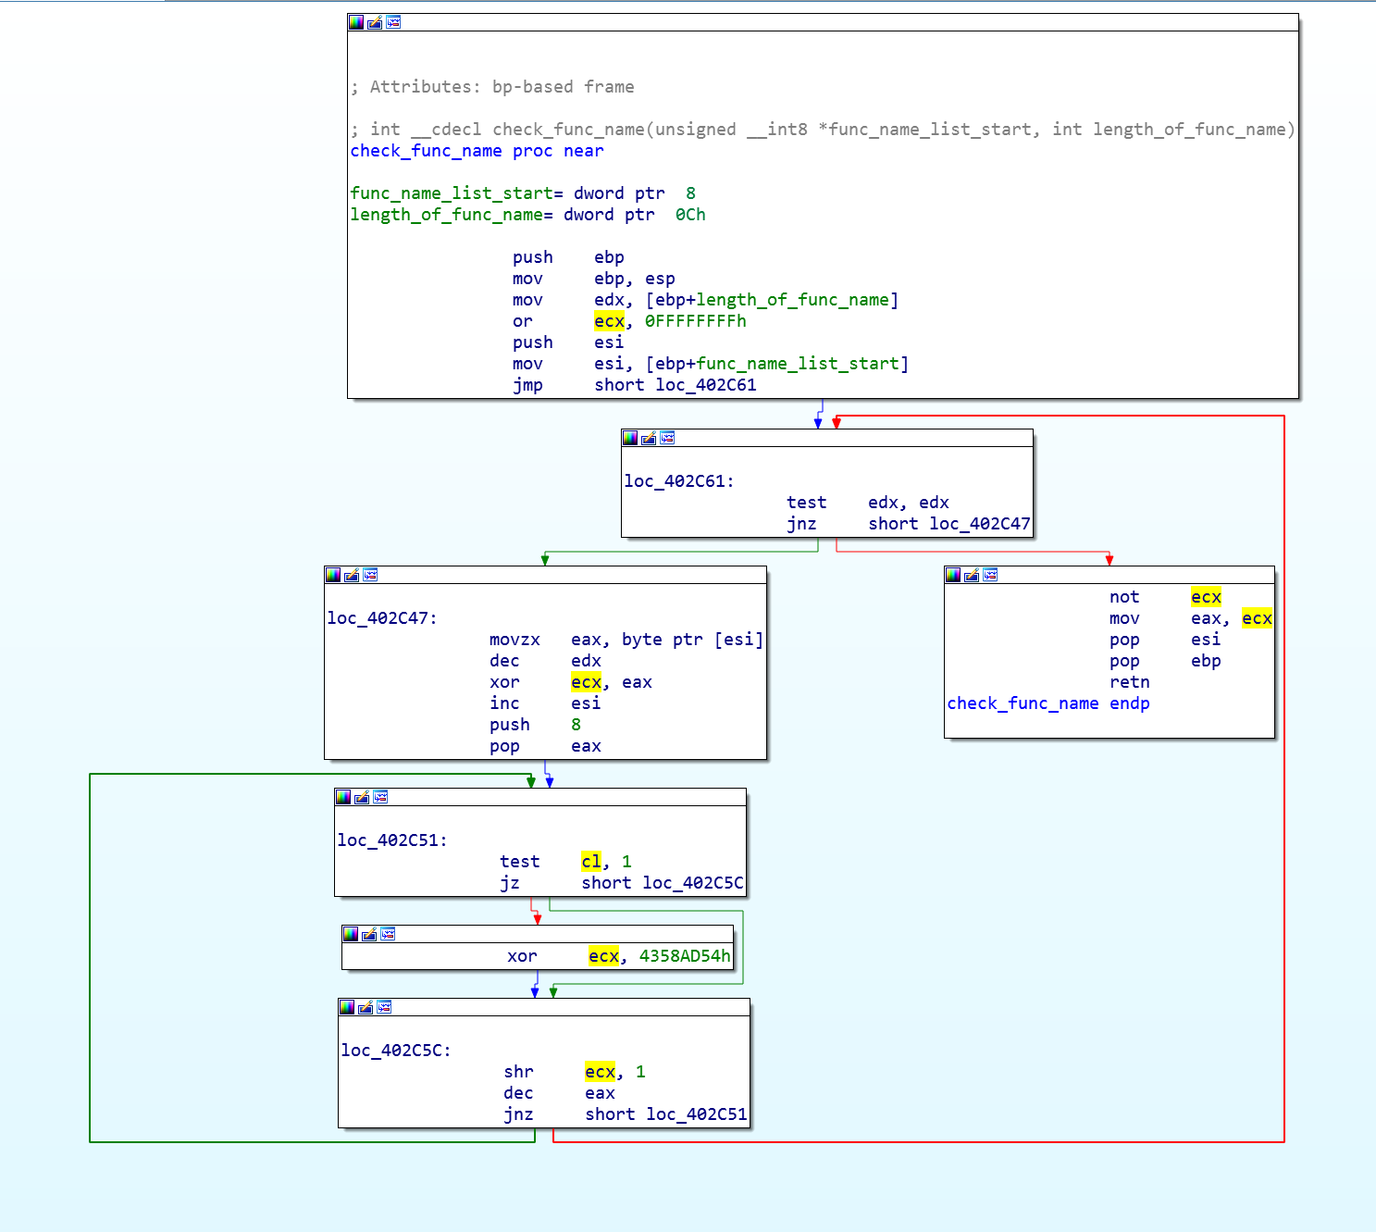Click pencil icon on check_func_name proc block

tap(375, 22)
